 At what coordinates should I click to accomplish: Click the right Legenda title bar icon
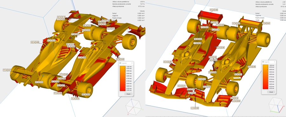point(263,62)
